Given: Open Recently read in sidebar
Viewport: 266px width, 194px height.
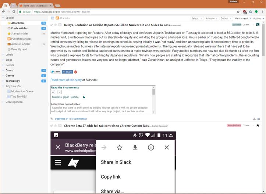Looking at the screenshot, I should tap(24, 49).
